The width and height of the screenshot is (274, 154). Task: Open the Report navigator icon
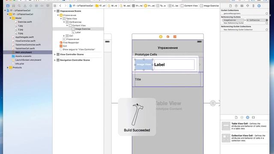pos(48,6)
